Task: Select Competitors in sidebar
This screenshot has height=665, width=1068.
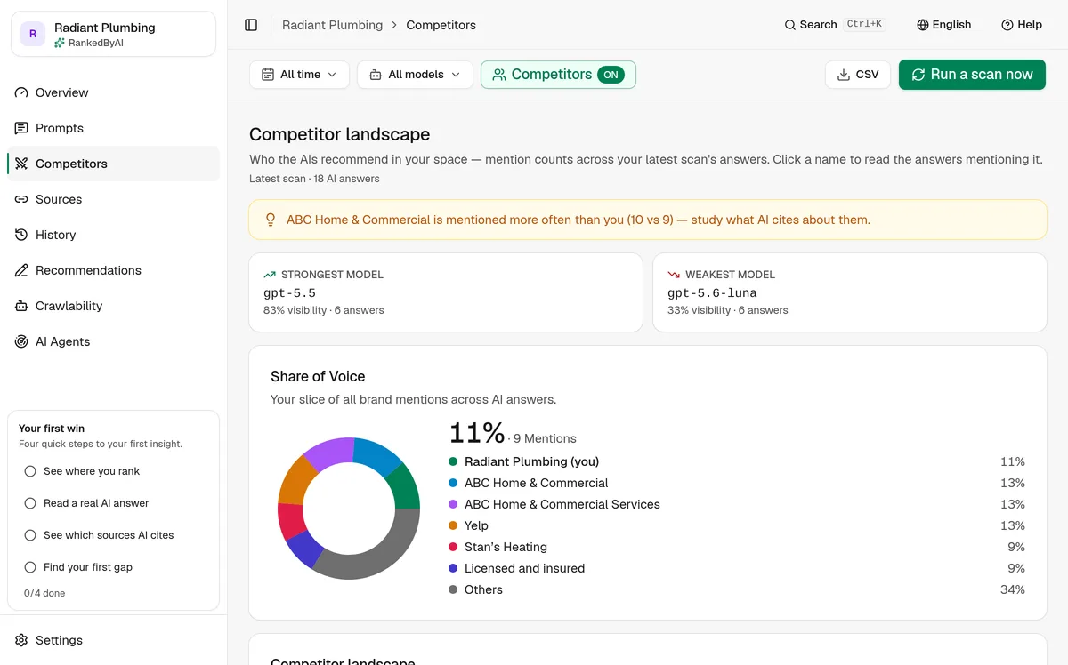Action: point(113,164)
